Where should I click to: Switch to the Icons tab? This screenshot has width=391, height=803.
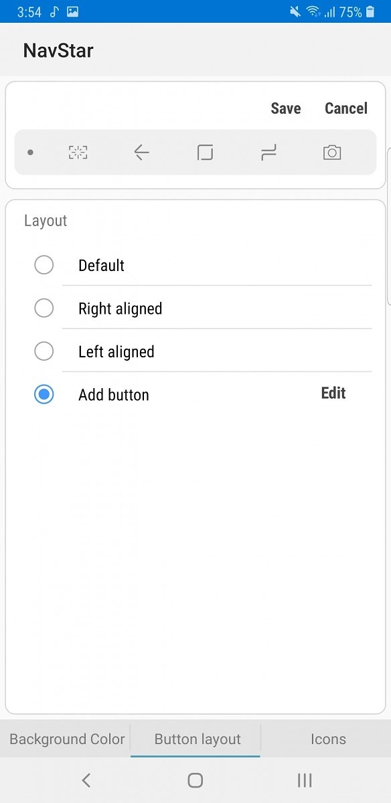[328, 739]
